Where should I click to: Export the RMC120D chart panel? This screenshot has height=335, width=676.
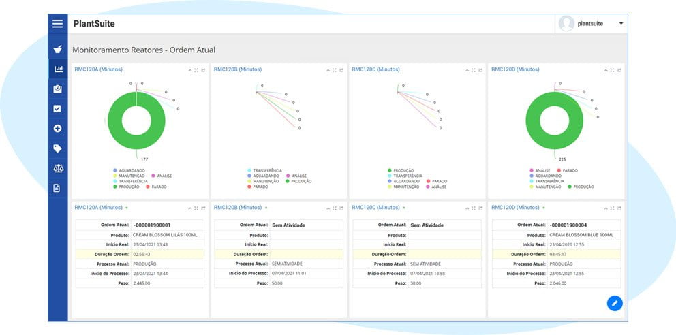tap(619, 70)
